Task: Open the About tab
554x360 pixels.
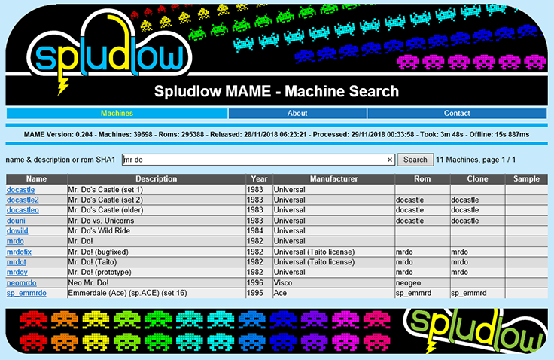Action: pos(297,114)
